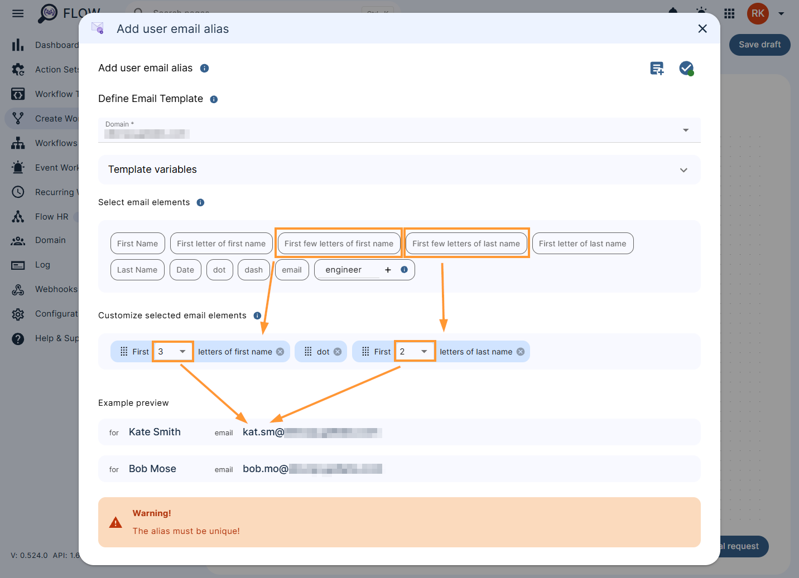Click the Action Sets gear icon

click(x=18, y=69)
